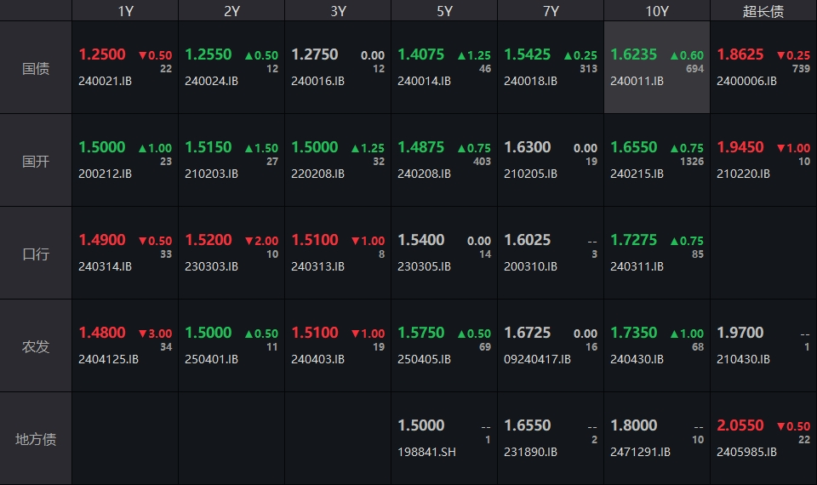
Task: Click bond code 240208.IB
Action: (424, 174)
